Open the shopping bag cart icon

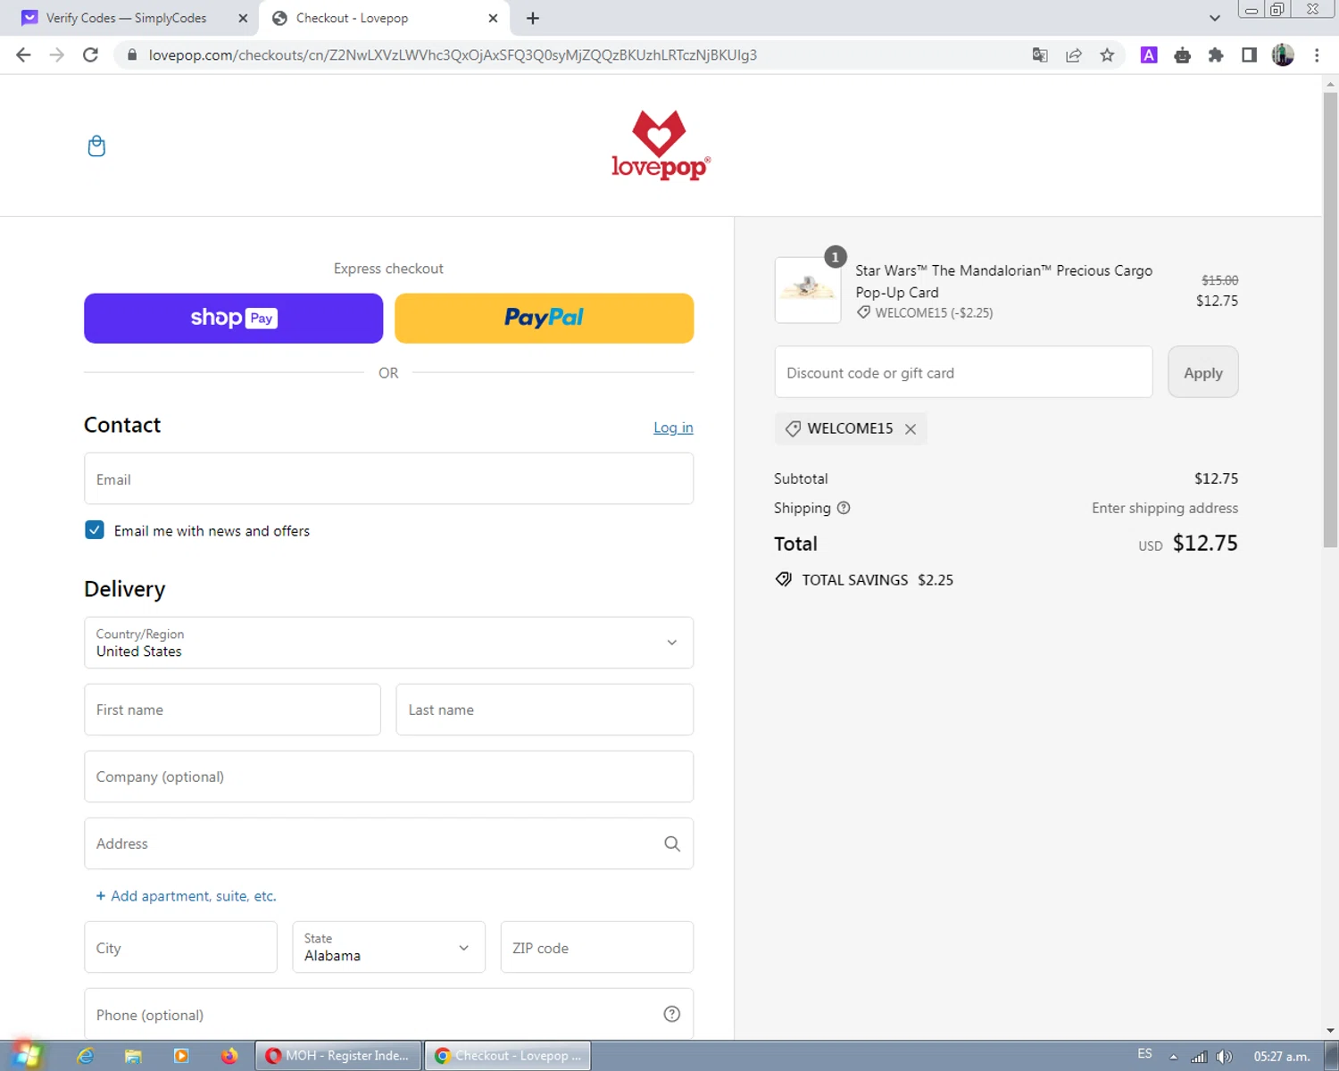click(x=96, y=145)
